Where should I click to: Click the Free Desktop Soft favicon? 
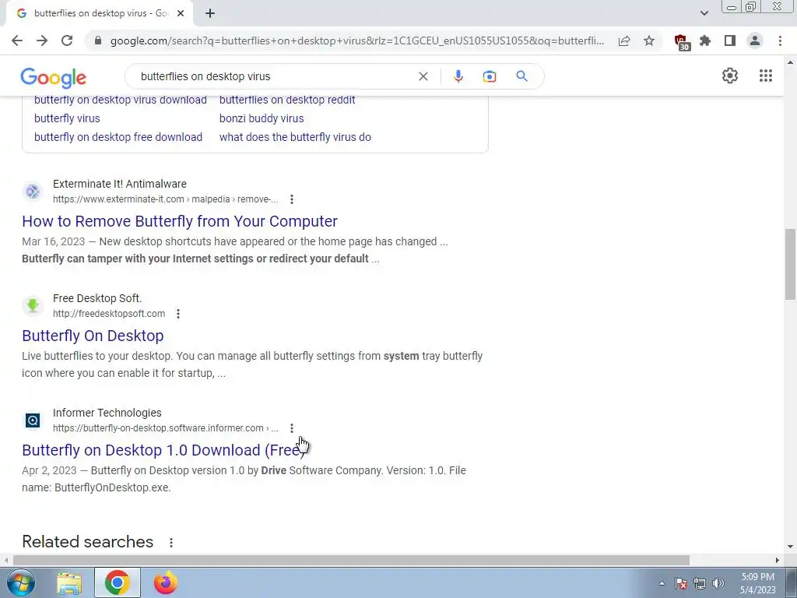(x=33, y=305)
